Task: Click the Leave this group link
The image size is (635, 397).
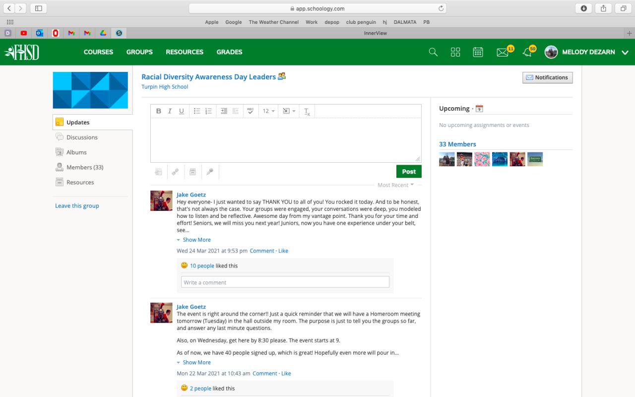Action: pos(77,206)
